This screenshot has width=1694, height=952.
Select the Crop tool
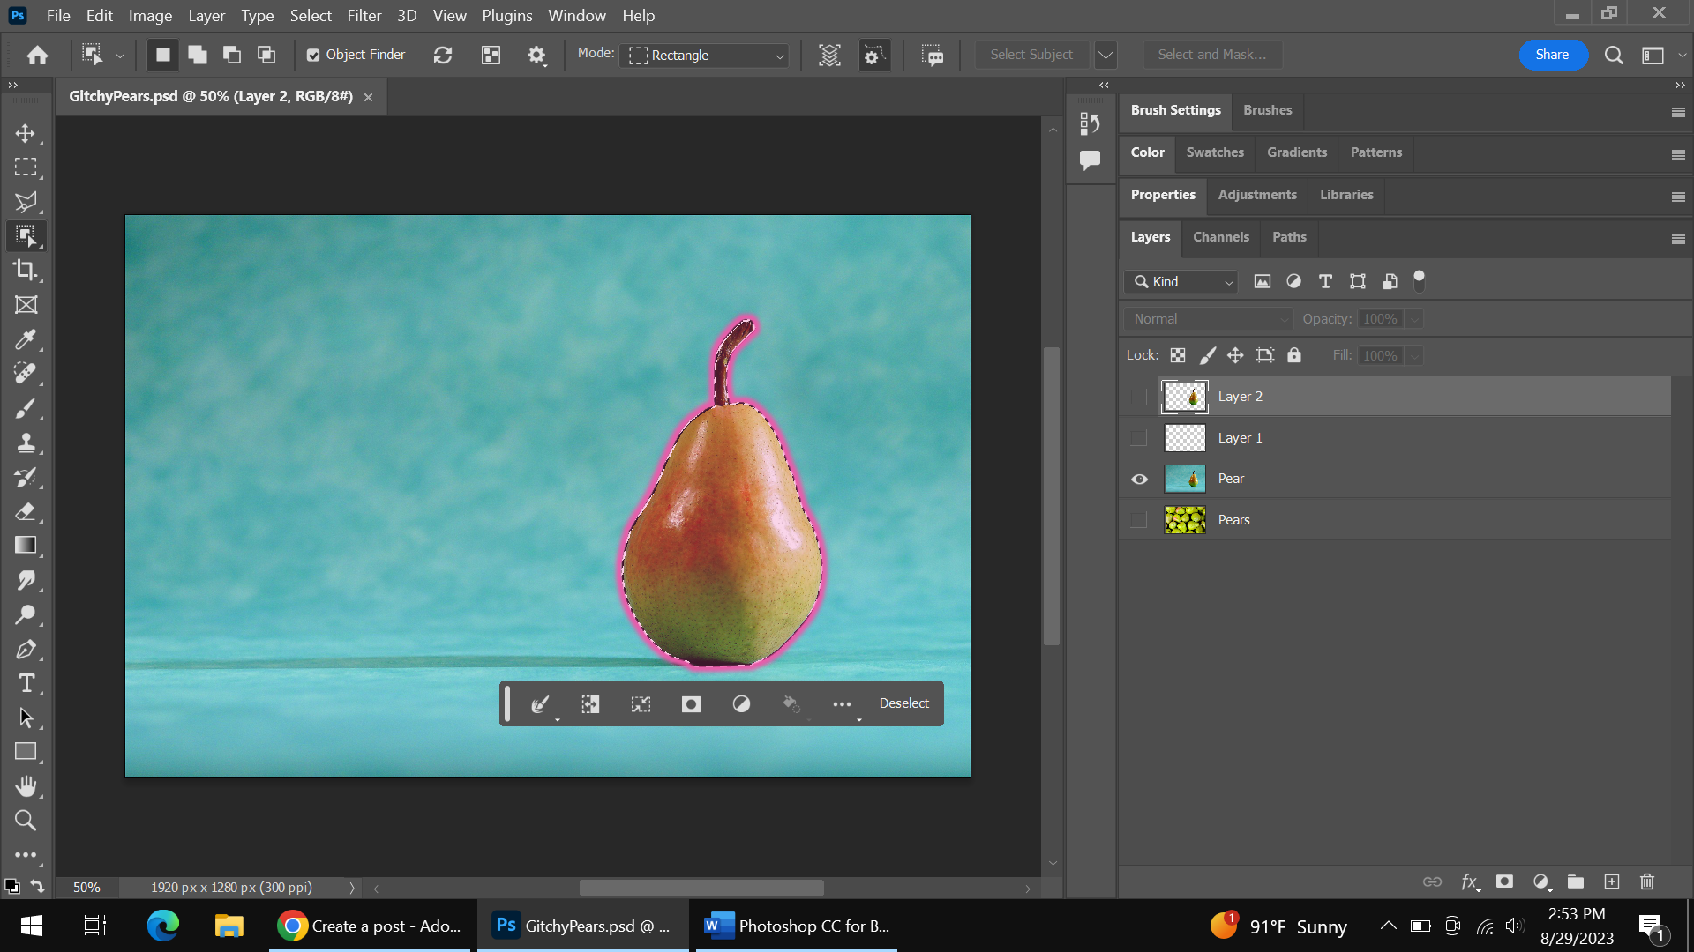(26, 271)
